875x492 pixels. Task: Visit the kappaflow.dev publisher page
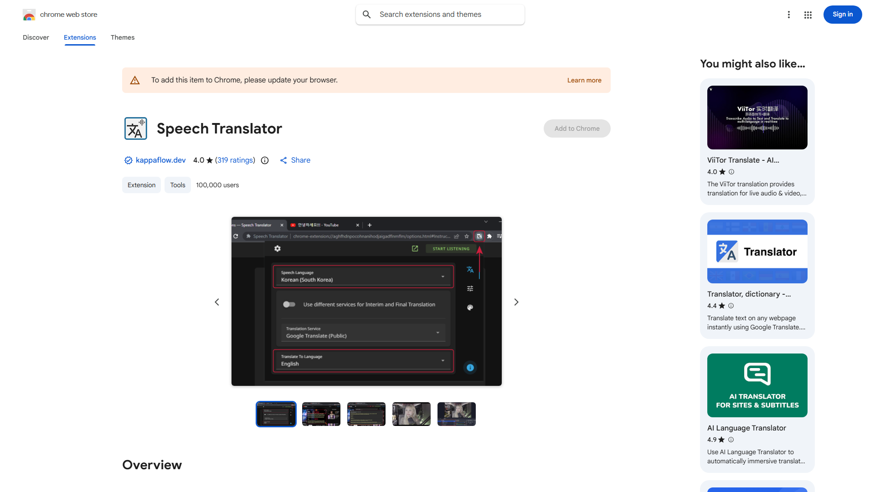(x=160, y=160)
